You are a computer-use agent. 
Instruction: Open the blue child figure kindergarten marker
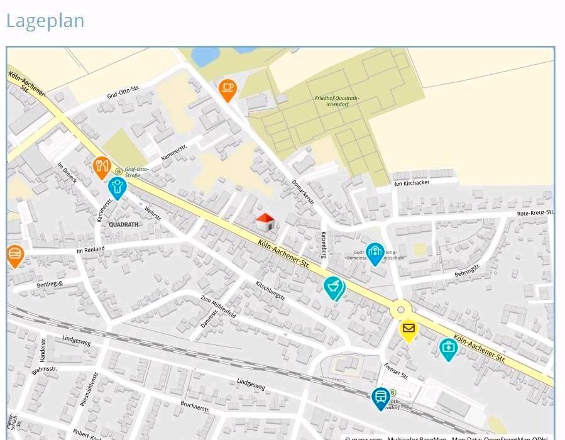tap(117, 186)
